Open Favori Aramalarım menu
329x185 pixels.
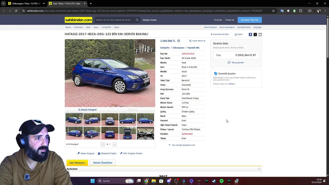tap(227, 27)
